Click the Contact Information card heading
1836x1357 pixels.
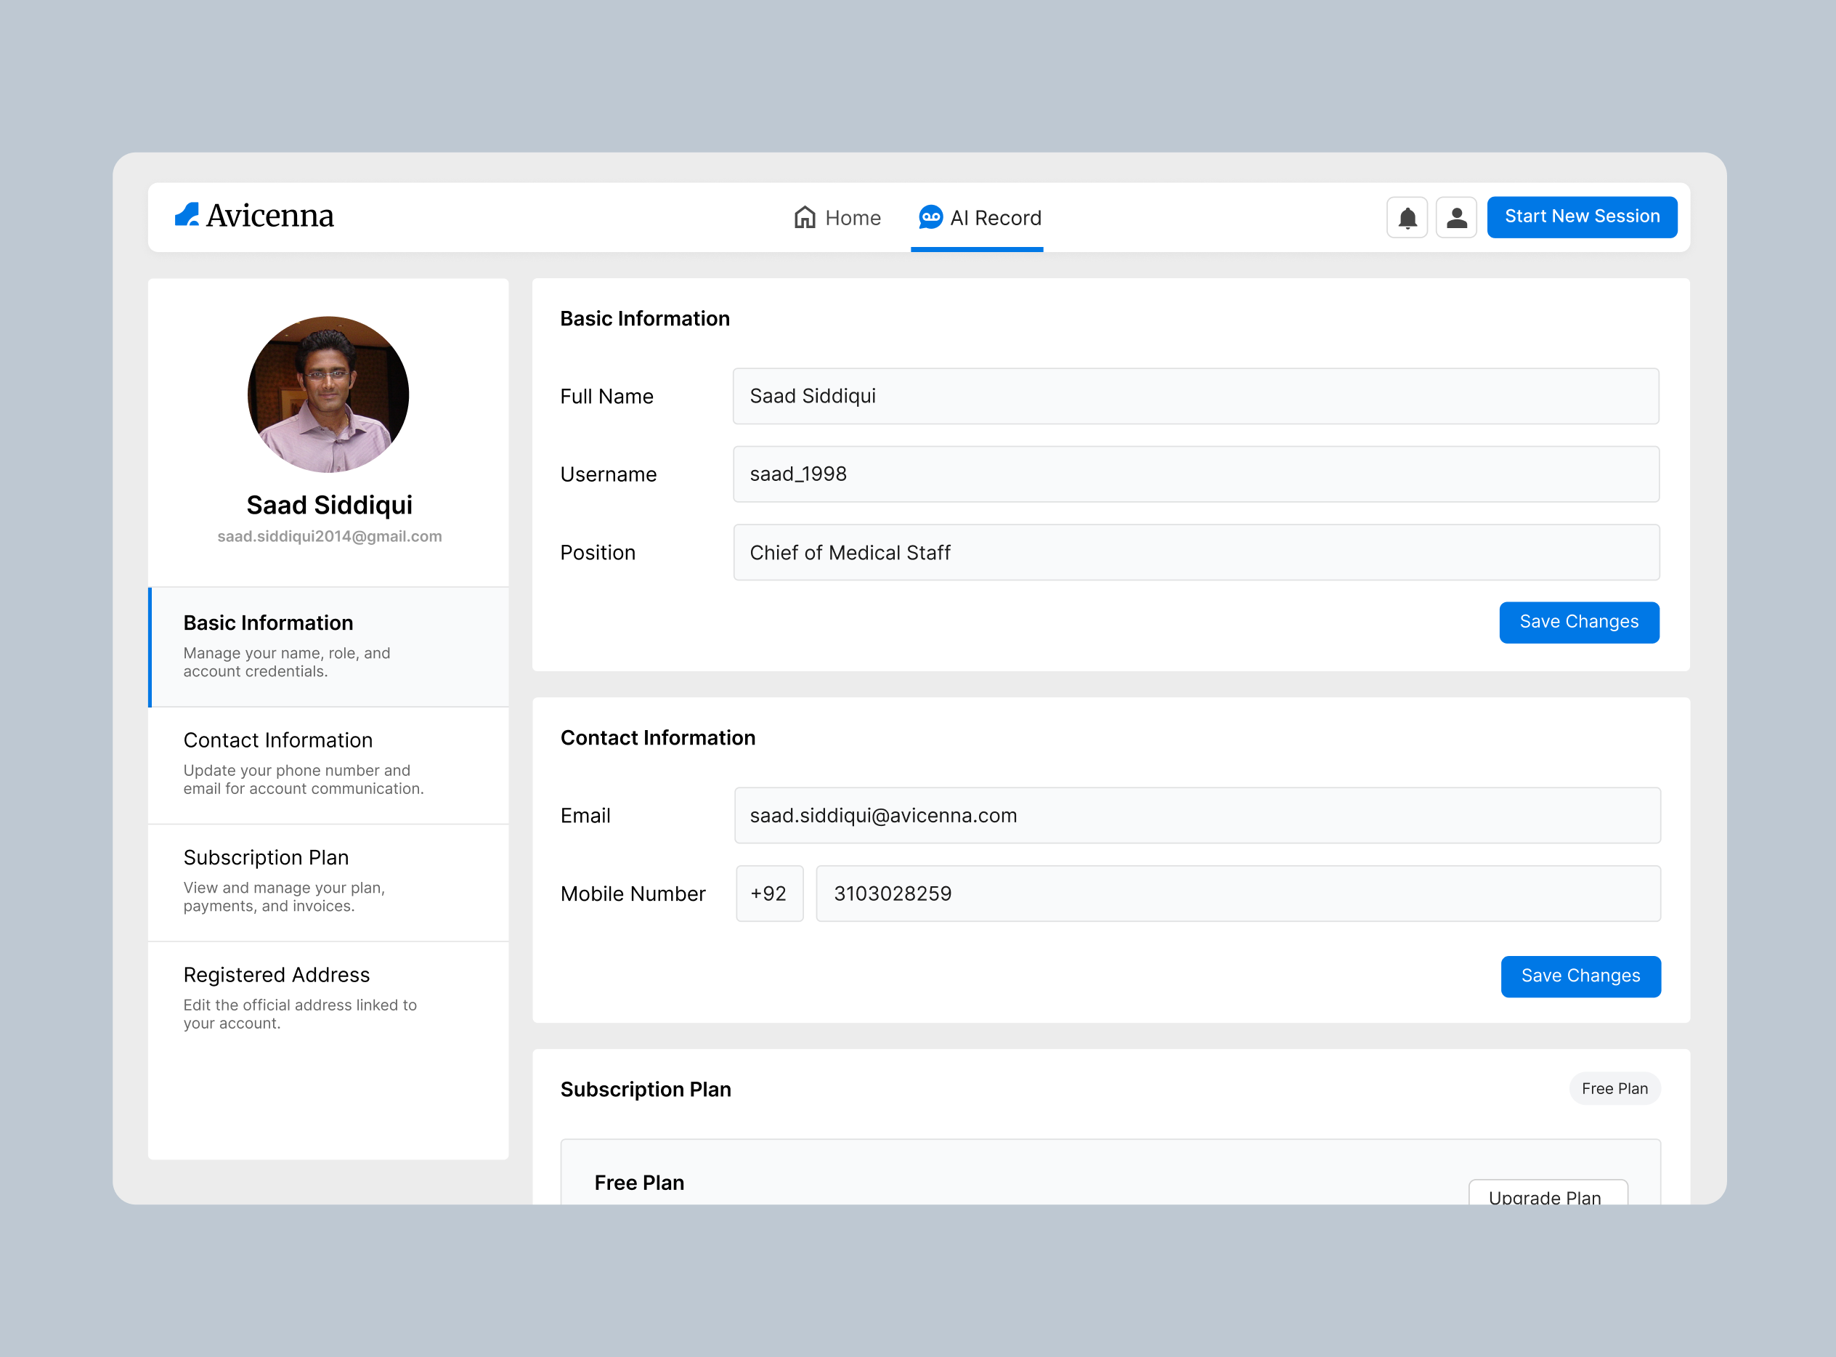[x=658, y=737]
